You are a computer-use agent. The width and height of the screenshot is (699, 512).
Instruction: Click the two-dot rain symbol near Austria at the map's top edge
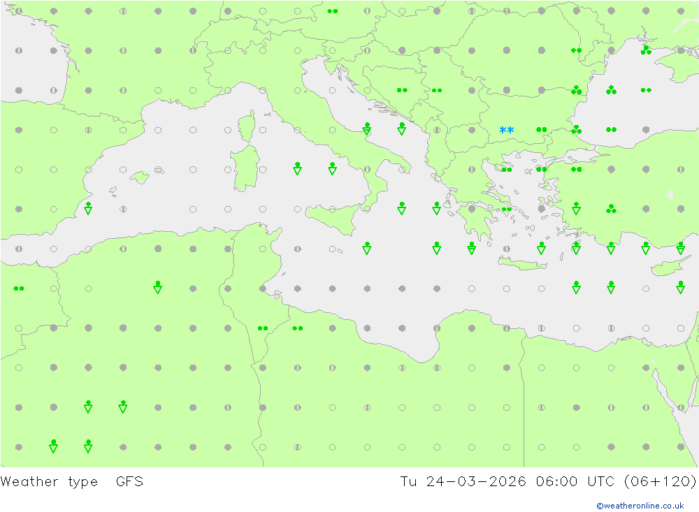[x=332, y=11]
